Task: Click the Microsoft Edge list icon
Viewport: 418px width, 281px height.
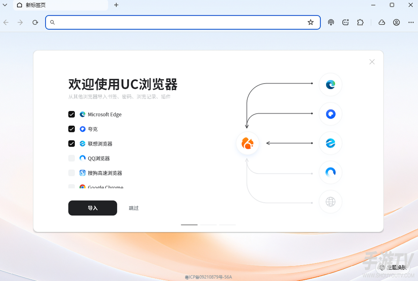Action: click(83, 114)
